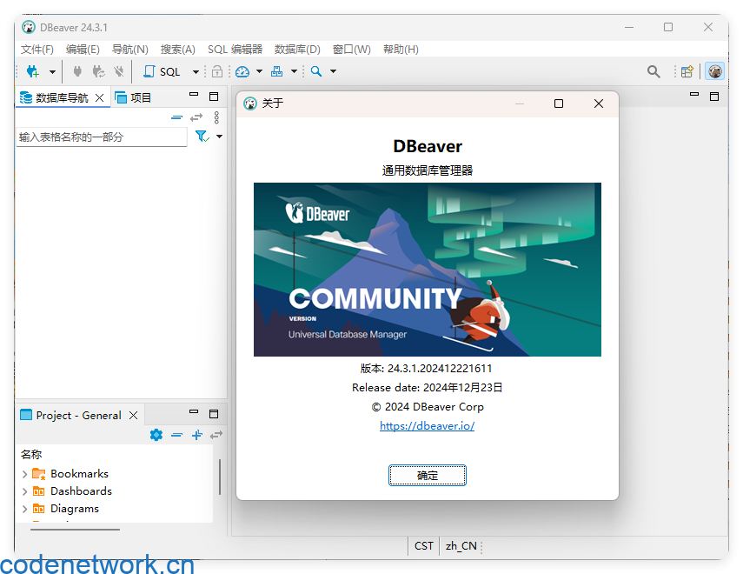Click the DBeaver Community splash image
Screen dimensions: 743x574
coord(428,270)
